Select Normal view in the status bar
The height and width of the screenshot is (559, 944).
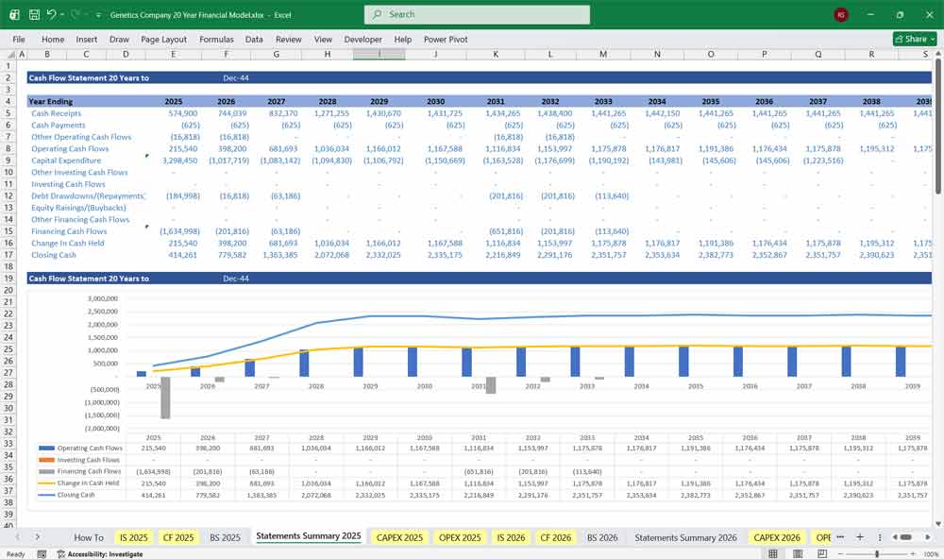[773, 553]
